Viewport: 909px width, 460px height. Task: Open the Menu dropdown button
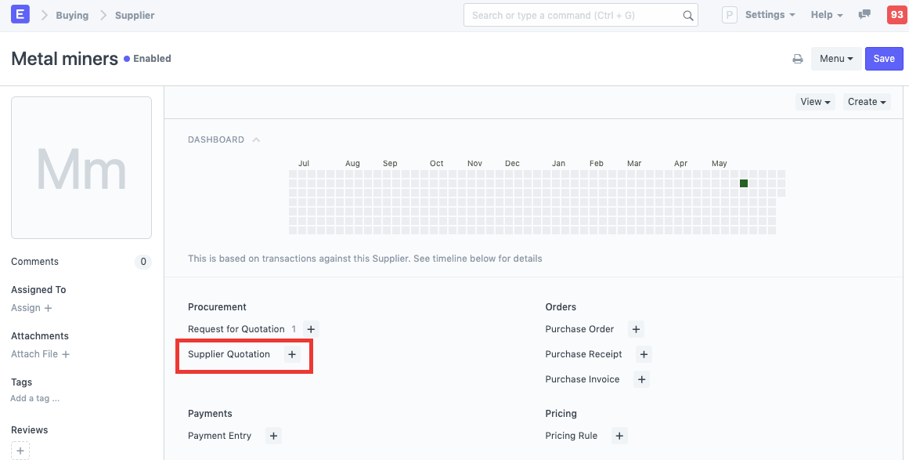(x=835, y=59)
